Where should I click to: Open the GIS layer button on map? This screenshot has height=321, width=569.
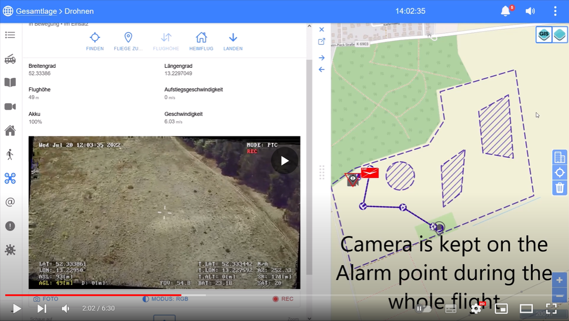click(544, 34)
